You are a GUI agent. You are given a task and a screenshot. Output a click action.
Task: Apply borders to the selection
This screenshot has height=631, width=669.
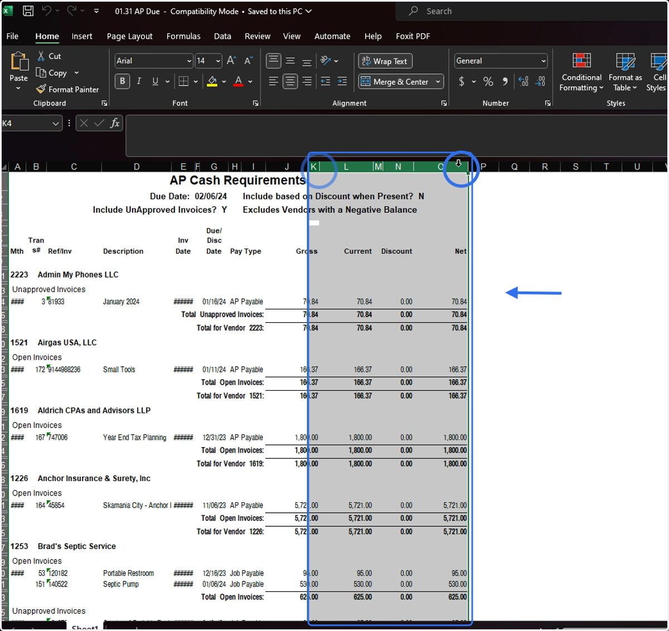click(183, 81)
